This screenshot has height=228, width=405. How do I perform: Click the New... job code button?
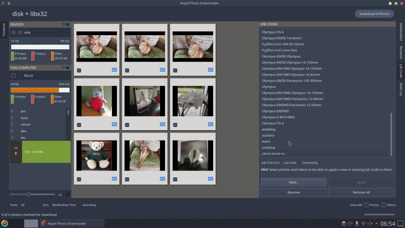pos(293,182)
